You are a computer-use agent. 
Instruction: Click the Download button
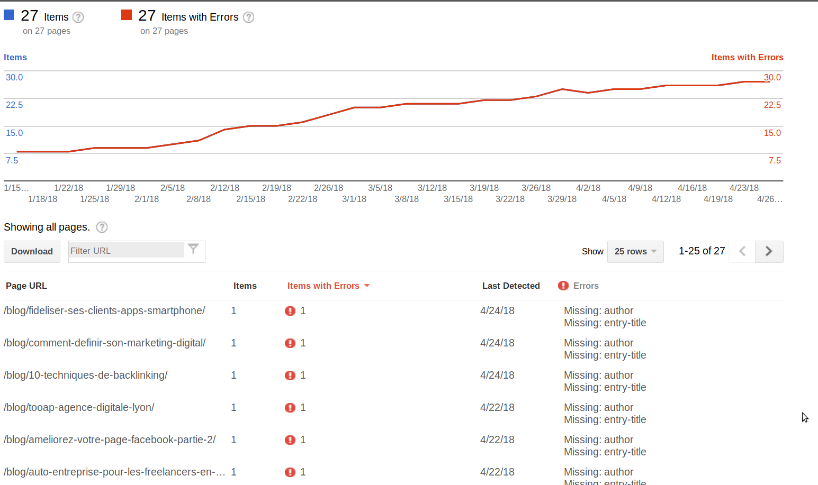(32, 251)
